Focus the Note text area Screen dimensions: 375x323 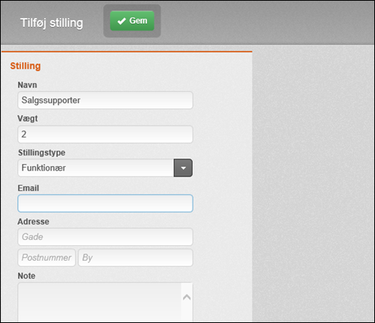(99, 302)
